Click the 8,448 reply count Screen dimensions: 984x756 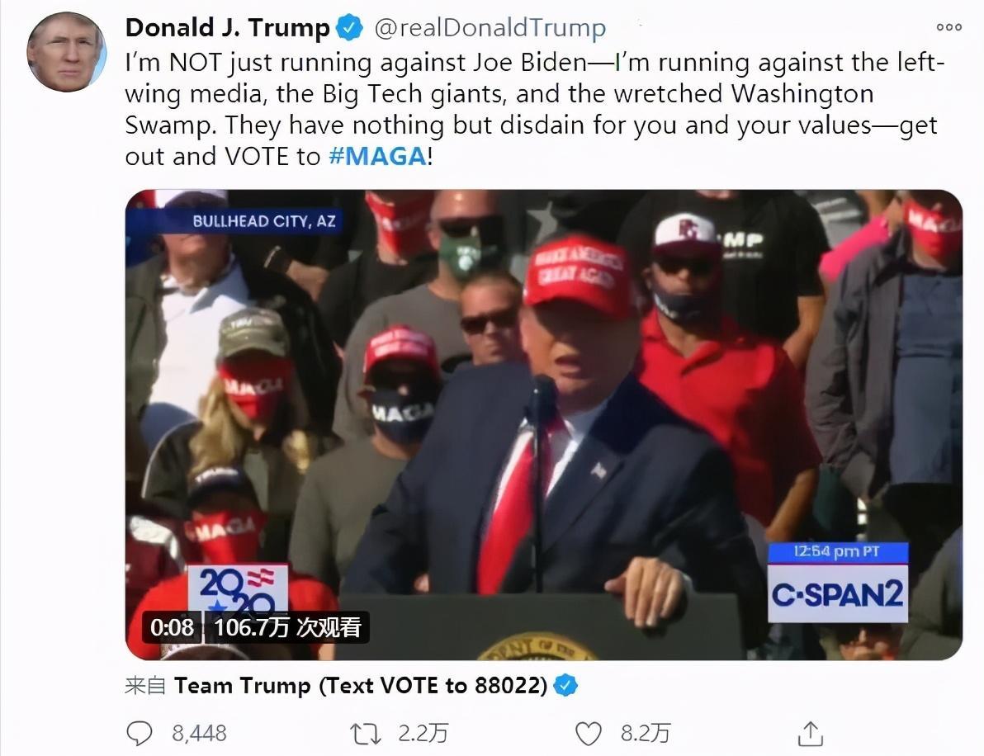coord(199,734)
